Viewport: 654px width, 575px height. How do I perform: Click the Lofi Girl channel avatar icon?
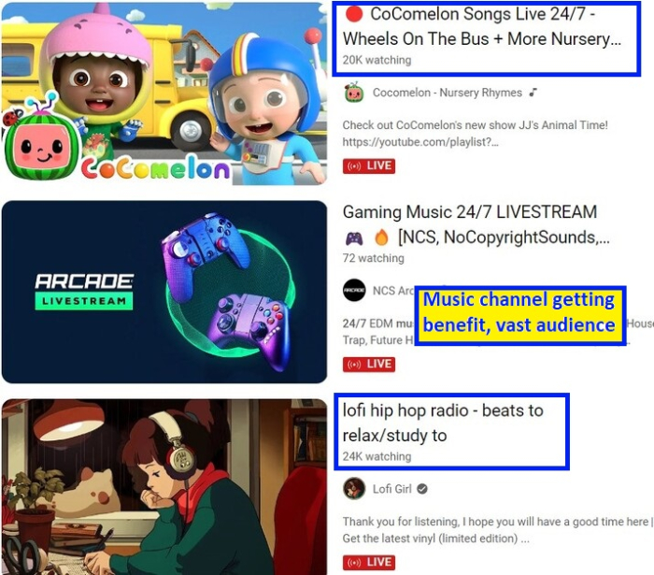coord(354,489)
